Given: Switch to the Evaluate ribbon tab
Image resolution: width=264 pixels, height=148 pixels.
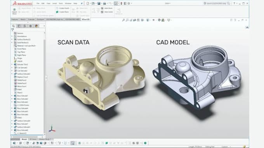Looking at the screenshot, I should pos(31,19).
